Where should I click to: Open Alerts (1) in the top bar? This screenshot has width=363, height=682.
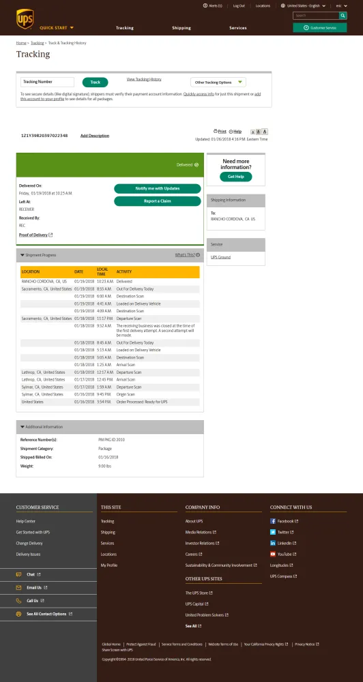click(x=212, y=5)
